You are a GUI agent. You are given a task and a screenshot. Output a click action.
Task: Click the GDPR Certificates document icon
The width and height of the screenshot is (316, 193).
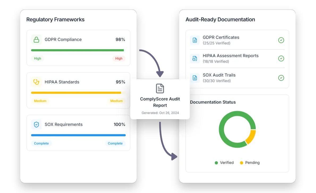coord(195,40)
